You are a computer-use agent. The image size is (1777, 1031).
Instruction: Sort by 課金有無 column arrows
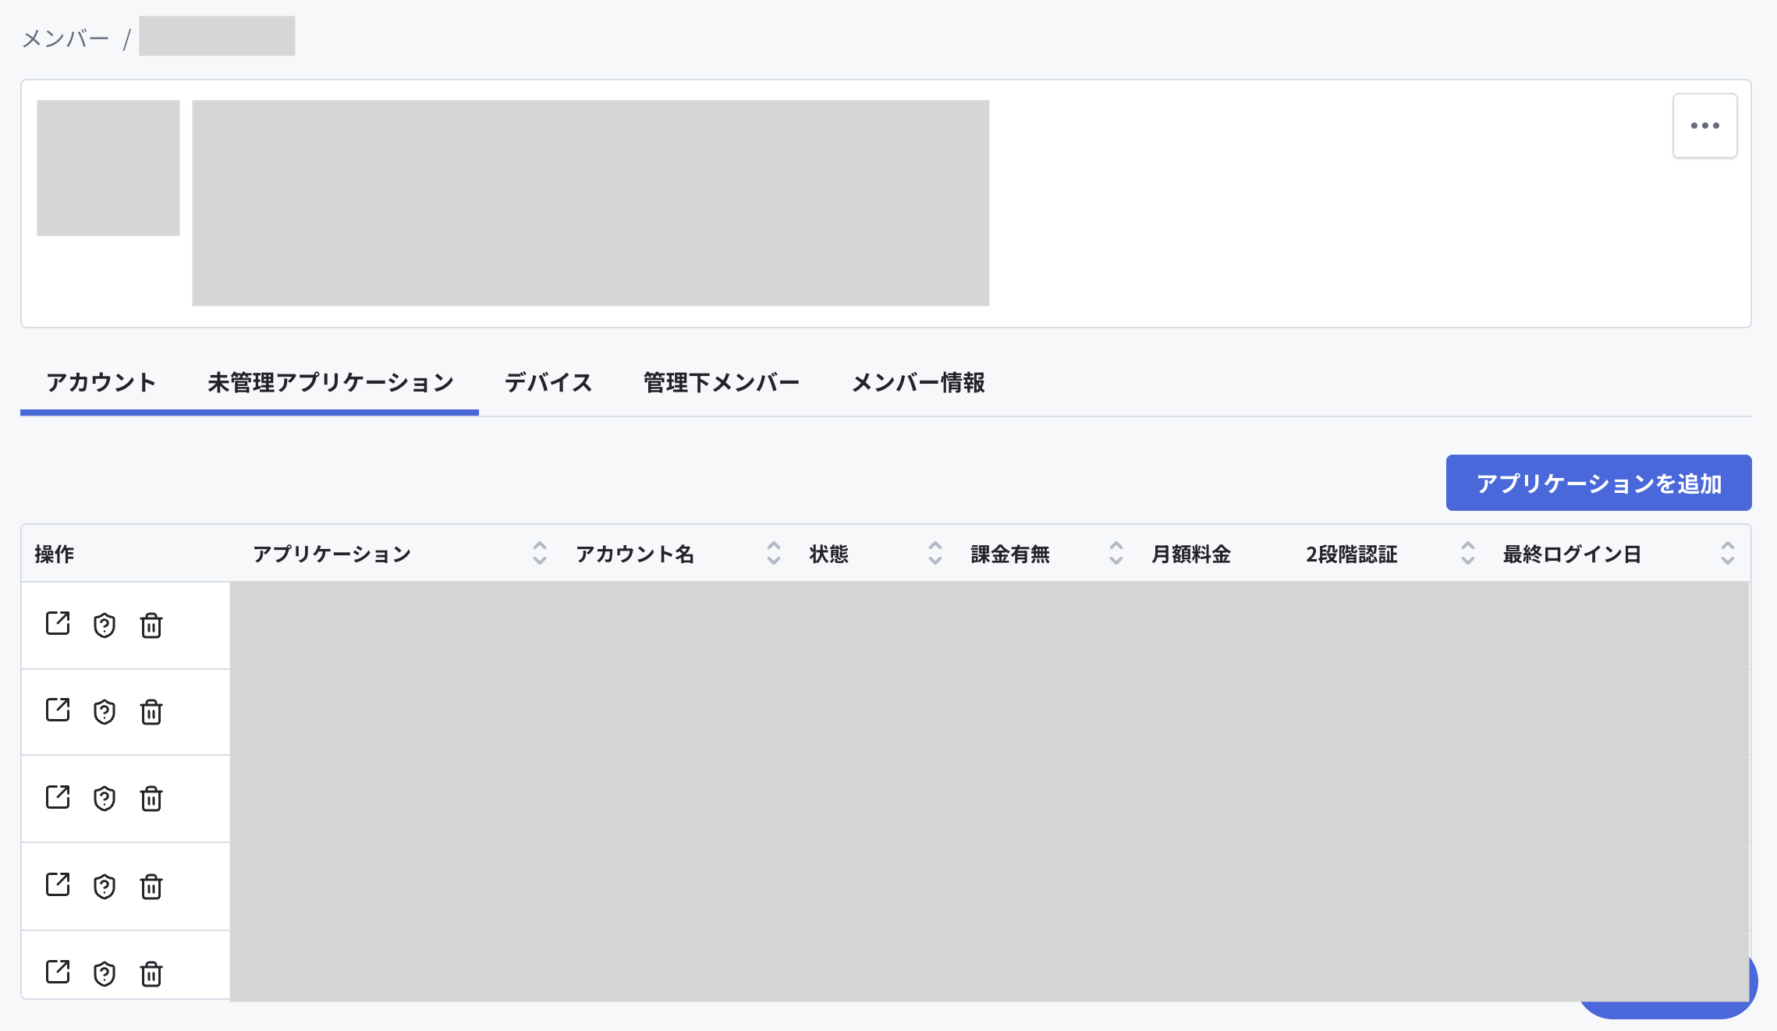1116,553
